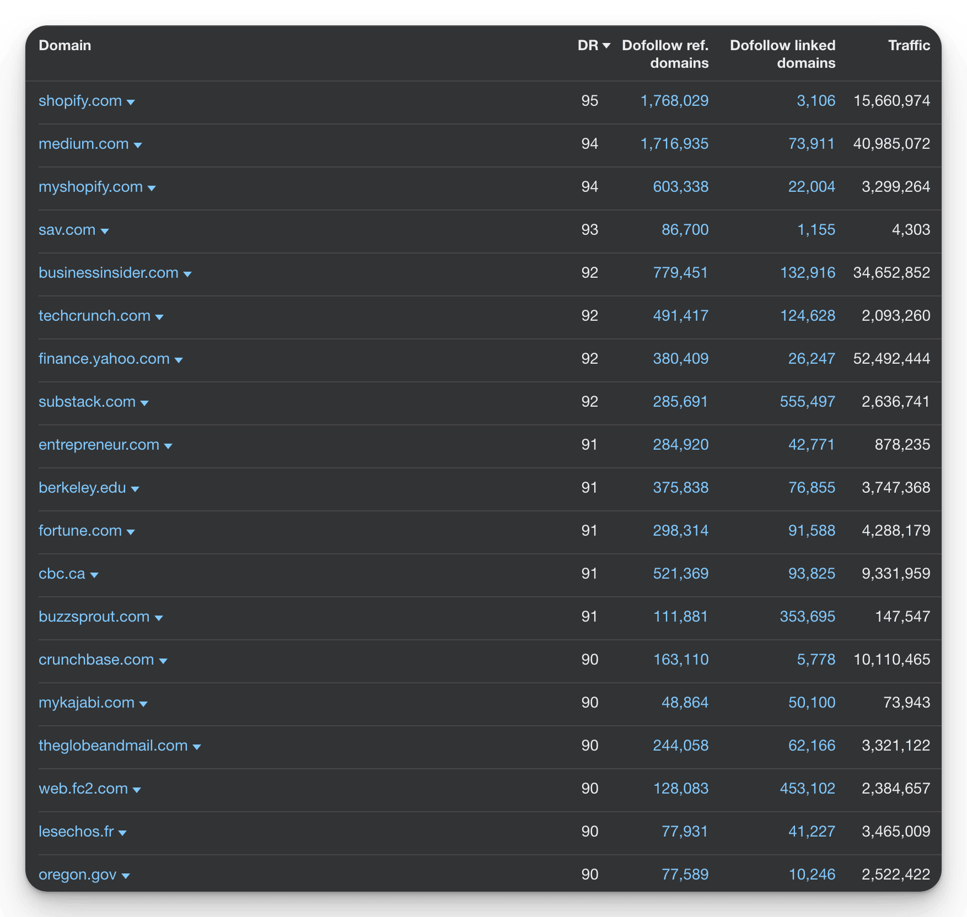Open berkeley.edu domain link
Image resolution: width=967 pixels, height=917 pixels.
point(82,488)
